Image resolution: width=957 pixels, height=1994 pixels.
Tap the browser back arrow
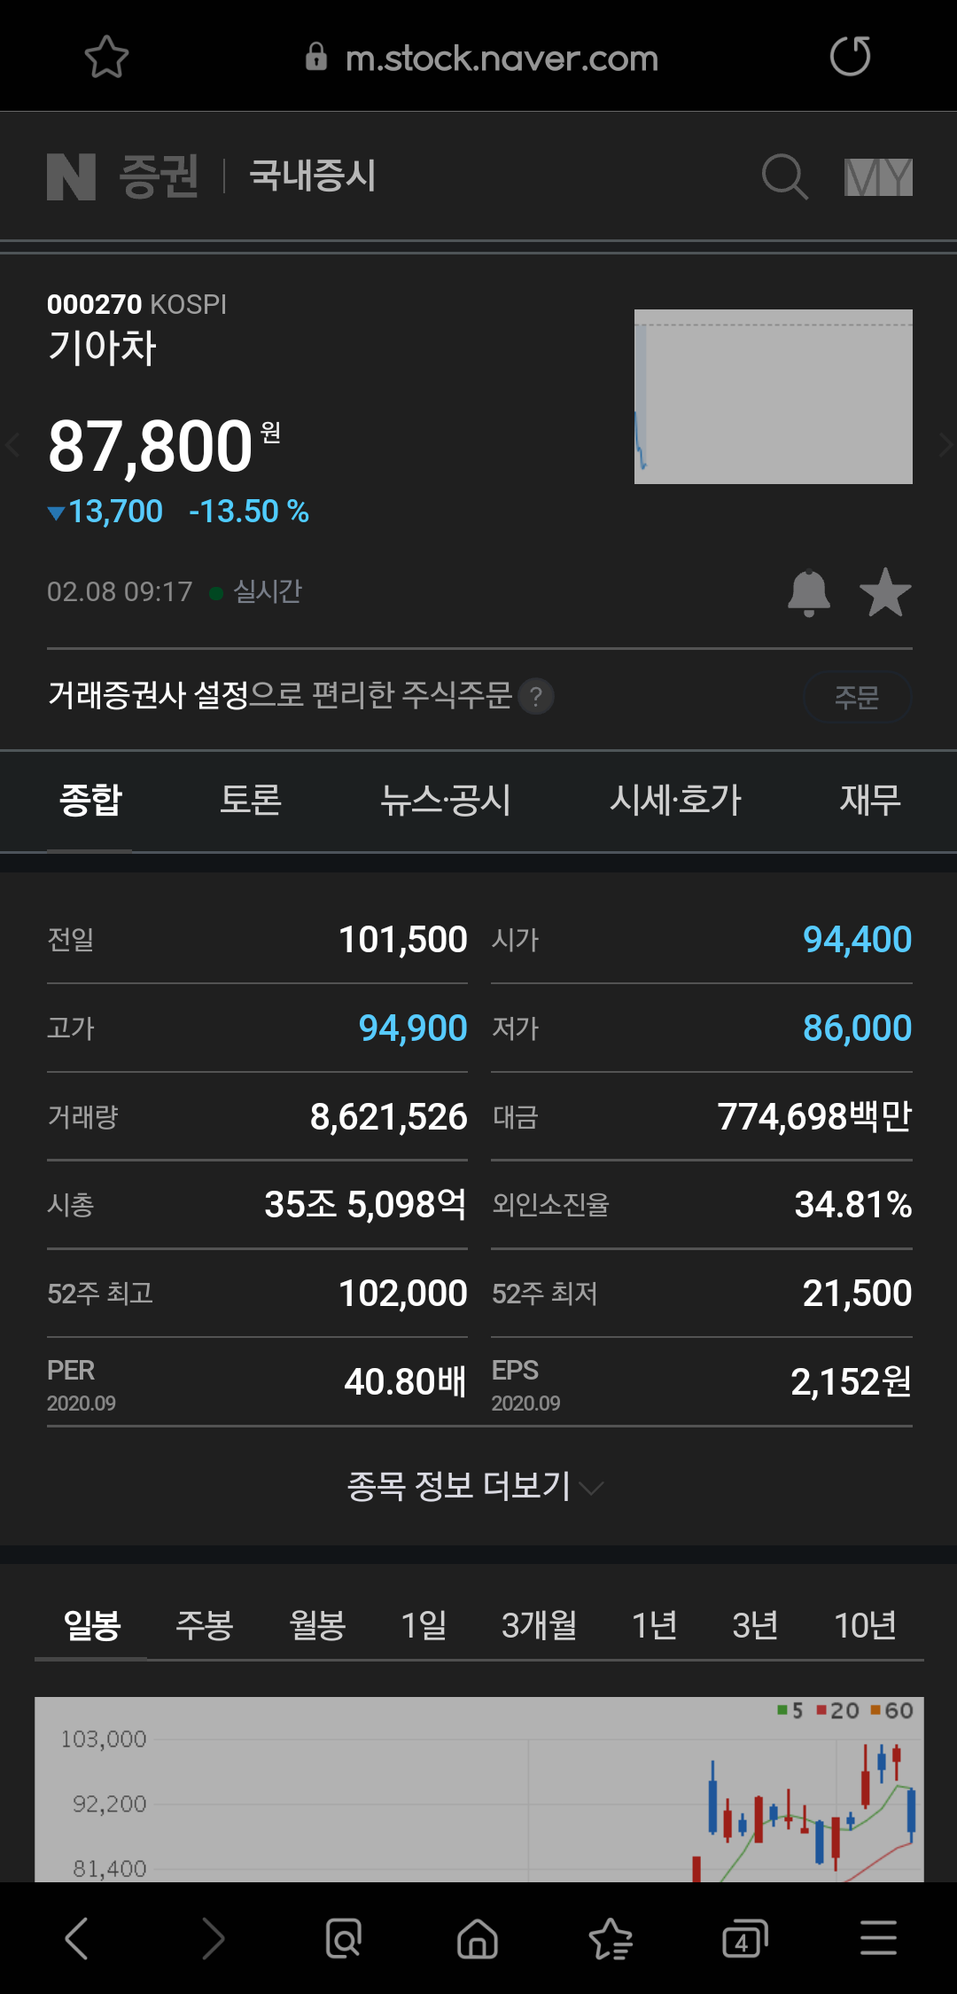point(77,1938)
